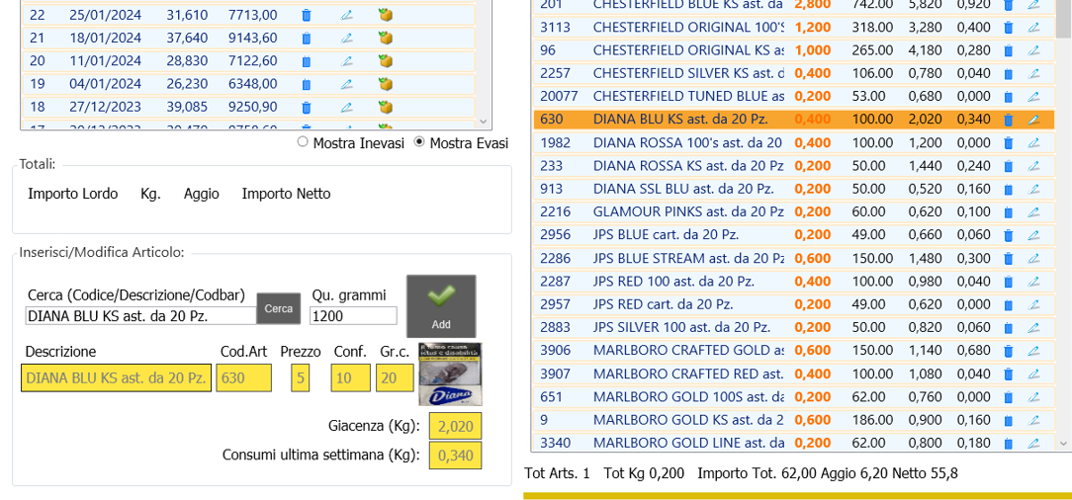Edit CHESTERFIELD ORIGINAL 100'S row

tap(1033, 28)
